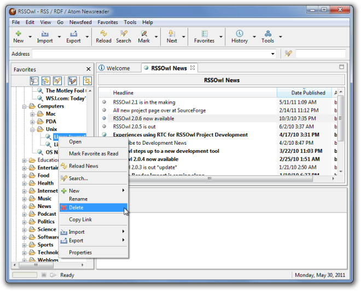Screen dimensions: 361x291
Task: Click the Favorites tree horizontal scrollbar
Action: (36, 265)
